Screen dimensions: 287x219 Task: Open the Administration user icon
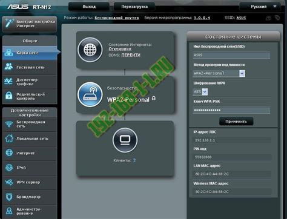pyautogui.click(x=9, y=211)
